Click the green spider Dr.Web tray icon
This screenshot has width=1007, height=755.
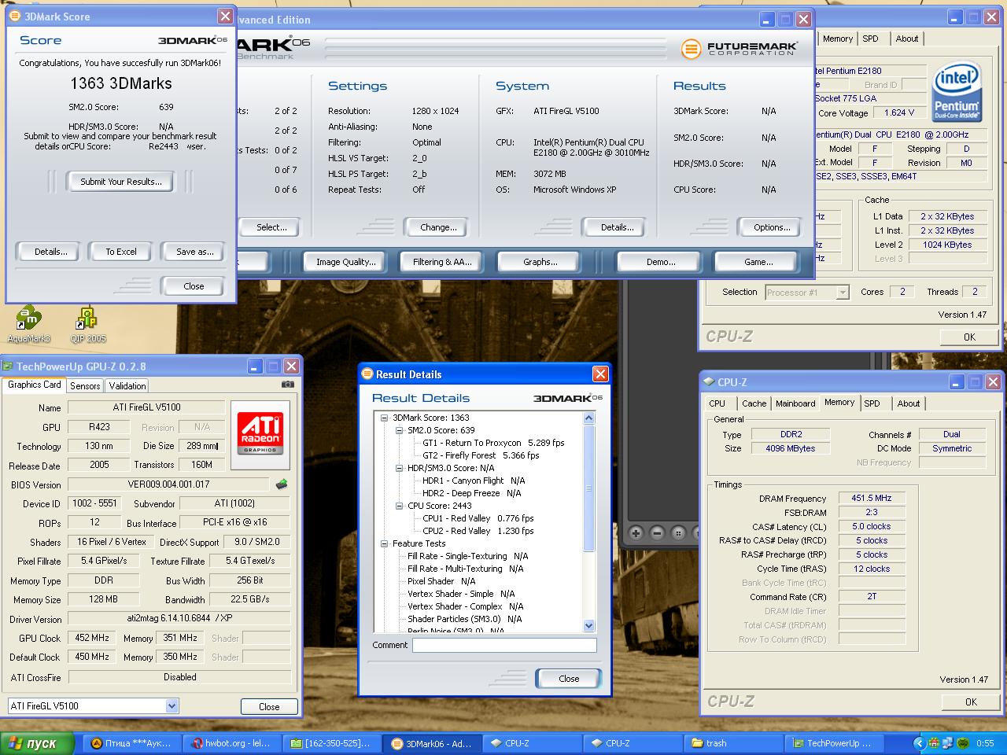coord(963,743)
